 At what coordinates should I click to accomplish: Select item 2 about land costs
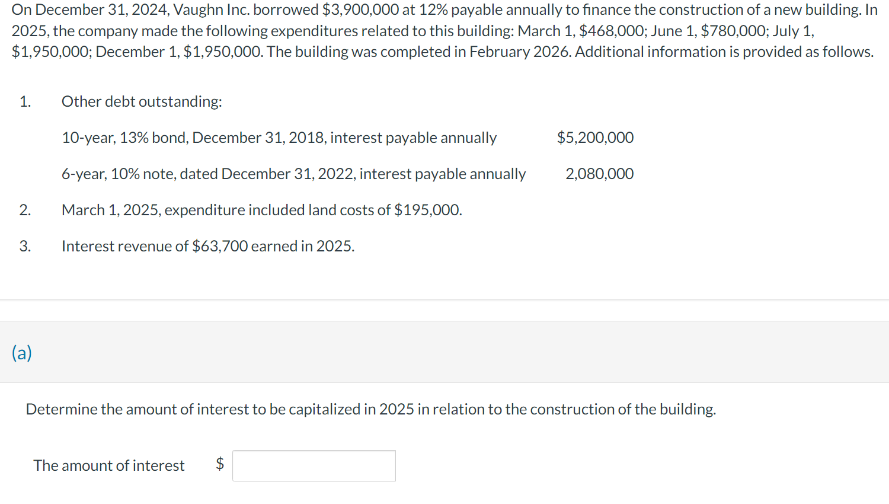pyautogui.click(x=262, y=209)
